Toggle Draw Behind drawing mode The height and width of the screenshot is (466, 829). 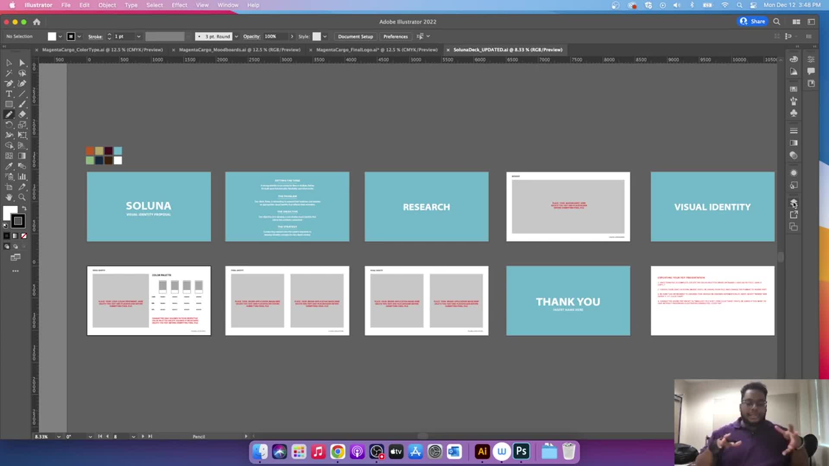pos(16,246)
